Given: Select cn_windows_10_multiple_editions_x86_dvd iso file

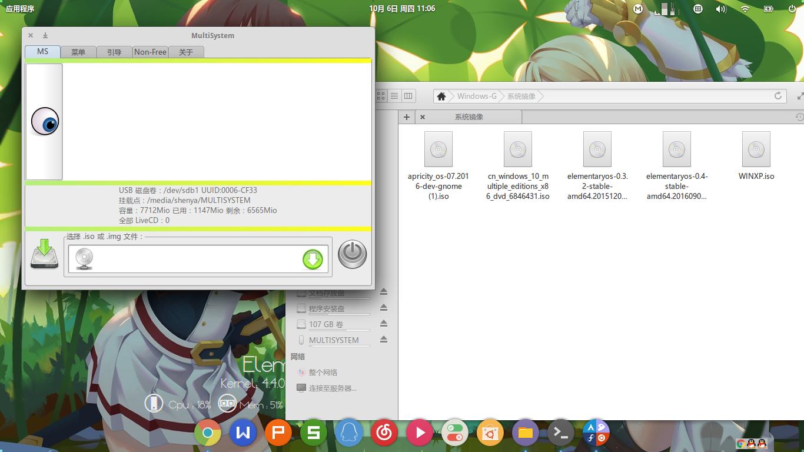Looking at the screenshot, I should 518,166.
